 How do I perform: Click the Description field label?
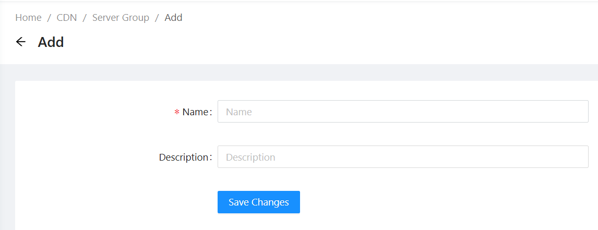tap(183, 158)
